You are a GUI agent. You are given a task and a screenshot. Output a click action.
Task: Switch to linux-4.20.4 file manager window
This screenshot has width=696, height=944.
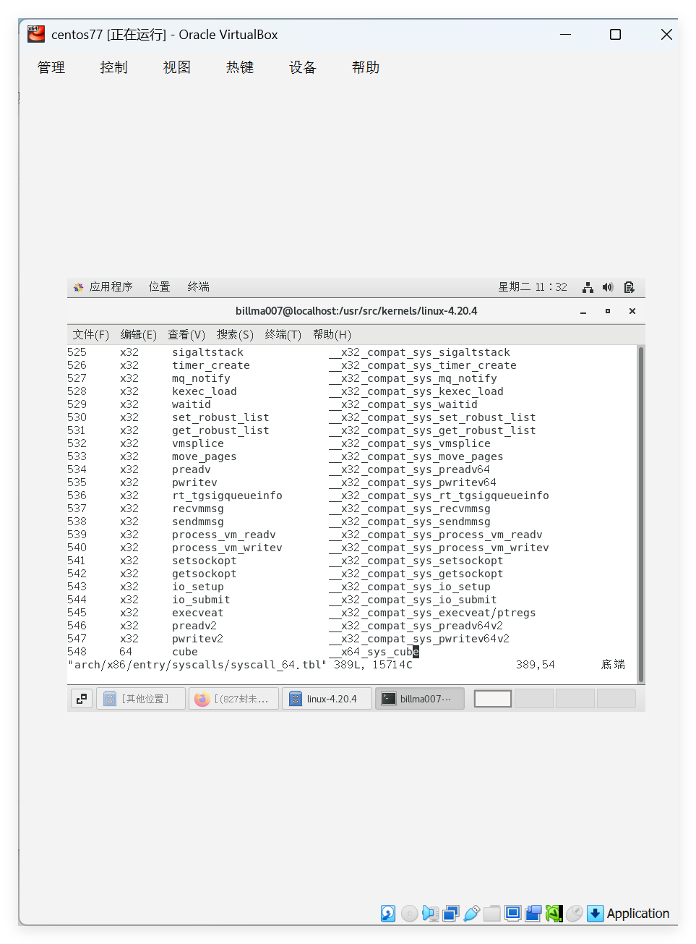point(327,699)
